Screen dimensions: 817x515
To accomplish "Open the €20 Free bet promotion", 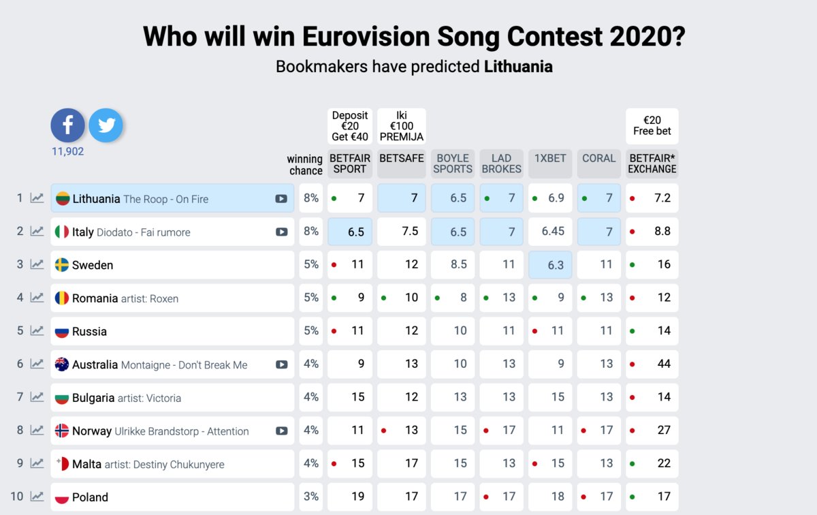I will [x=652, y=126].
